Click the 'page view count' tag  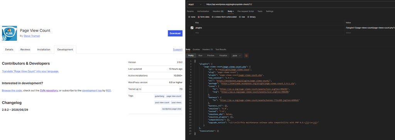pyautogui.click(x=174, y=96)
